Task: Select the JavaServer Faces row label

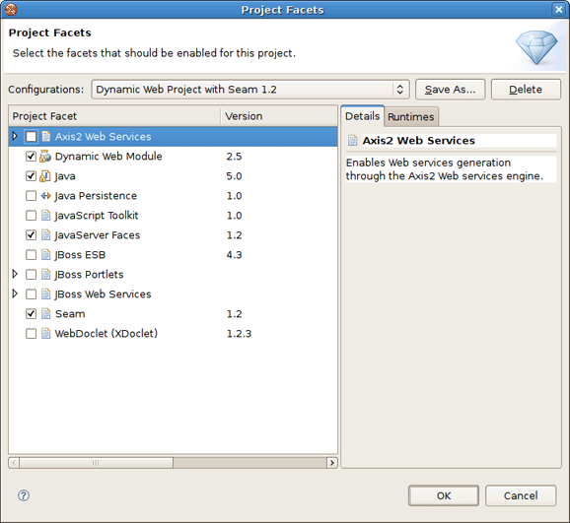Action: click(98, 235)
